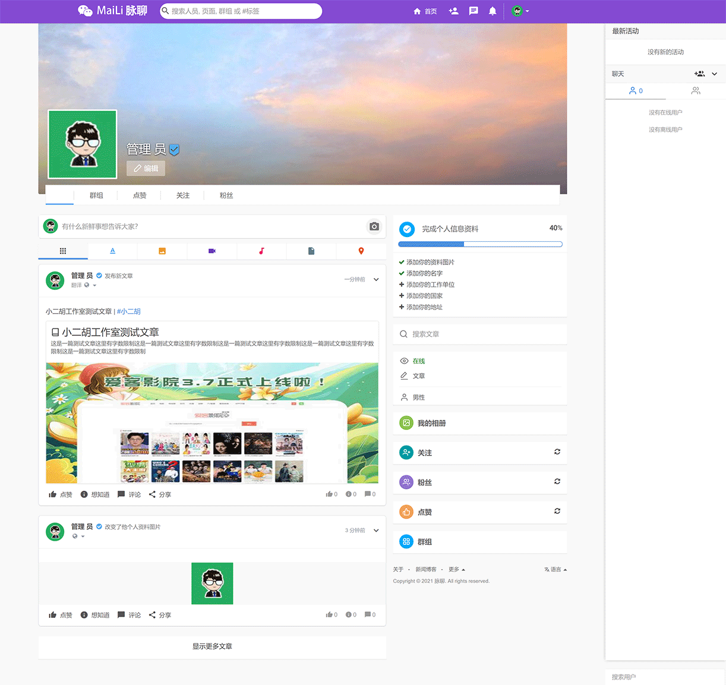Select the photo post type icon
Image resolution: width=726 pixels, height=685 pixels.
(162, 251)
